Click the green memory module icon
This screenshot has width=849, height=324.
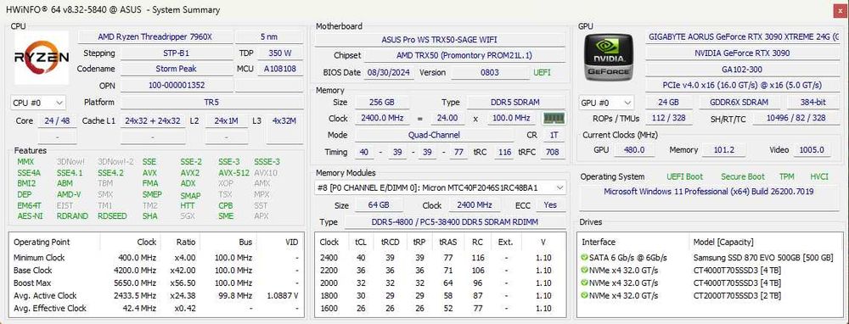554,118
